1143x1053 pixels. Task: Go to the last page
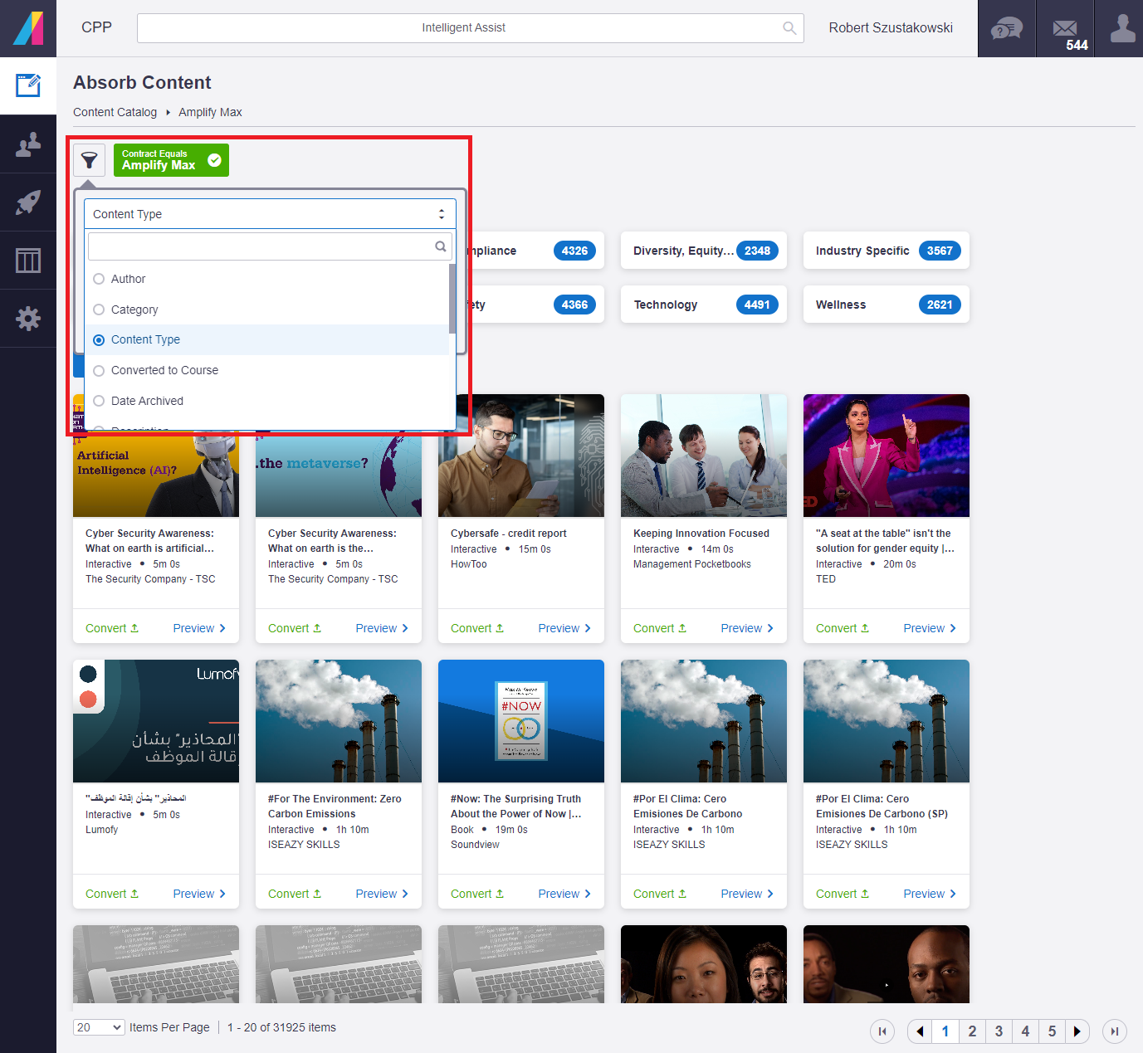1115,1031
